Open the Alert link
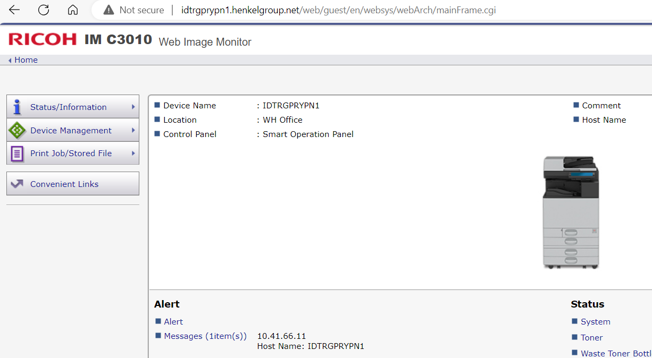Screen dimensions: 652x358 tap(173, 322)
